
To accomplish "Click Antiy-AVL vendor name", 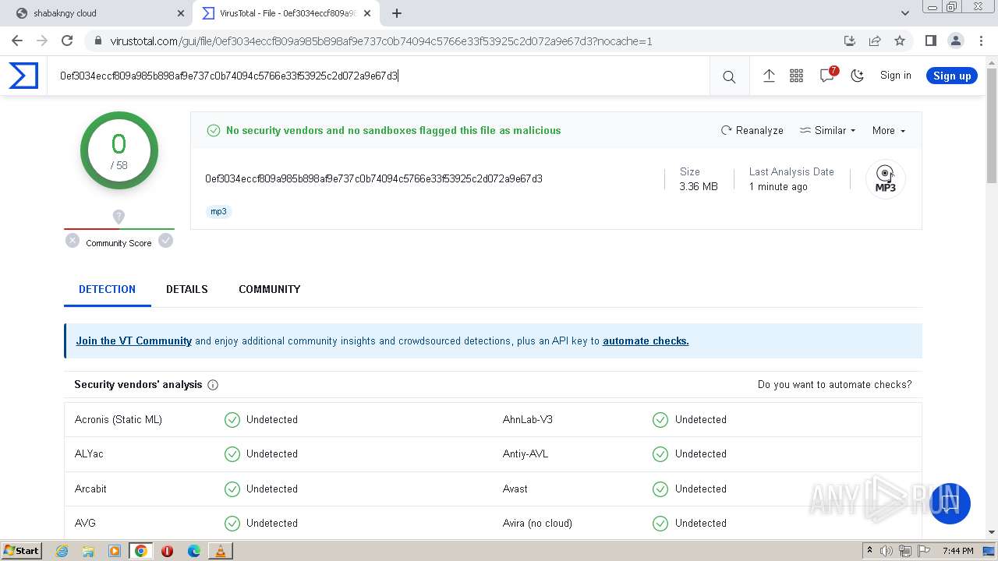I will (526, 453).
